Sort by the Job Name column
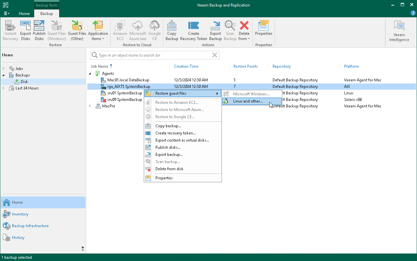Image resolution: width=417 pixels, height=261 pixels. [100, 66]
